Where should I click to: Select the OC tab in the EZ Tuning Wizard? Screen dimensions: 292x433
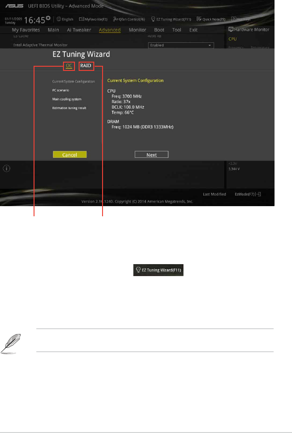click(x=69, y=66)
